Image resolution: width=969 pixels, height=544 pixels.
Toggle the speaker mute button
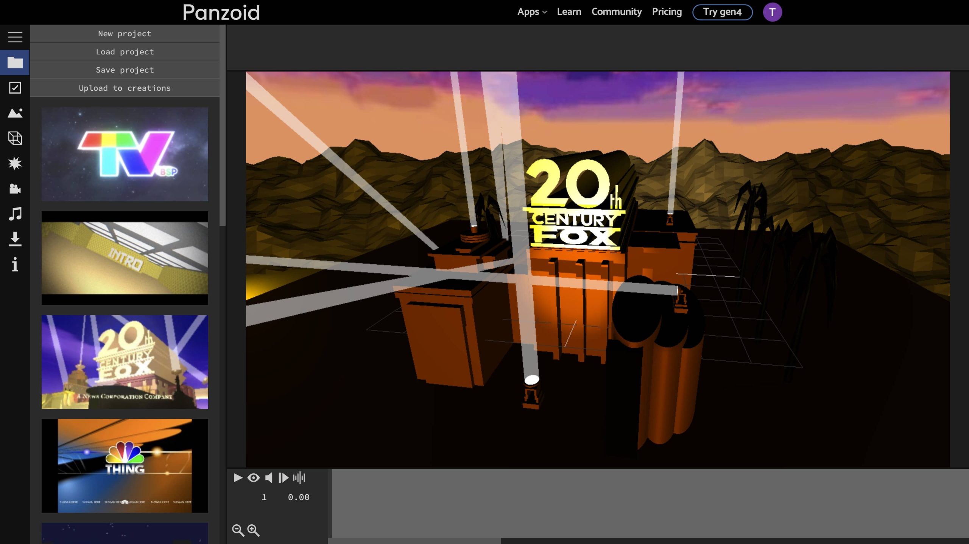click(x=269, y=478)
